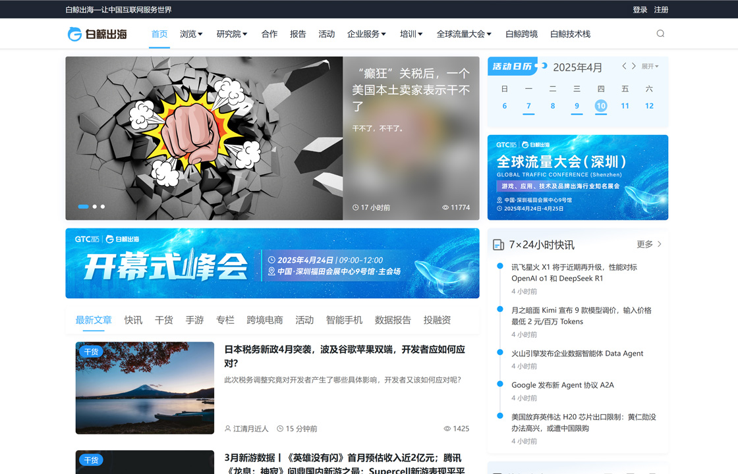Click the 登录 link
The image size is (738, 474).
tap(640, 9)
